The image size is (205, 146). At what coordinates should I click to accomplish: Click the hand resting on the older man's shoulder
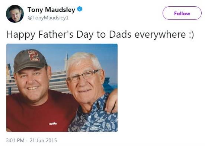tap(111, 102)
